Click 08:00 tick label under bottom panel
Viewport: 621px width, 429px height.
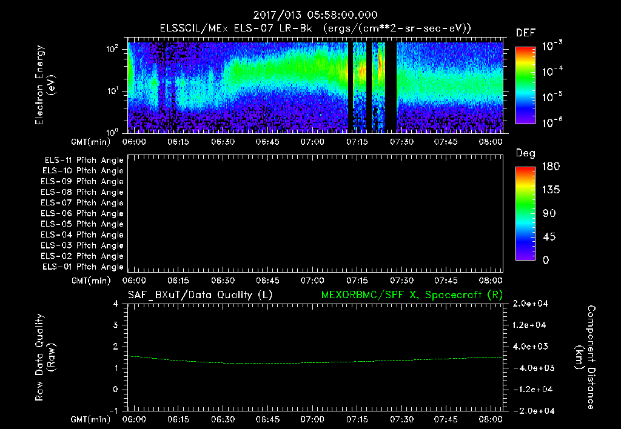[x=490, y=419]
